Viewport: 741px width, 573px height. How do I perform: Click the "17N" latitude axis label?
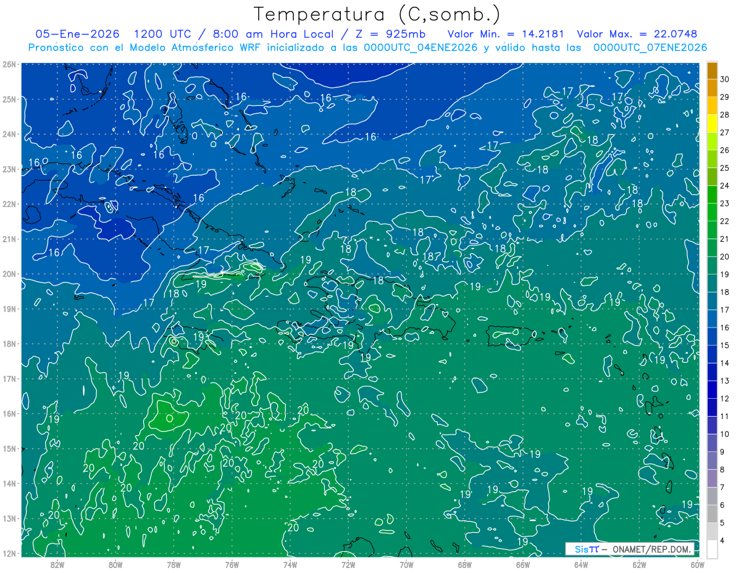coord(9,378)
